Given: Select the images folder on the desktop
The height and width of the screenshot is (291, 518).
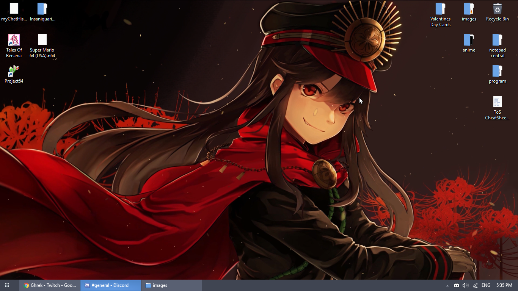Looking at the screenshot, I should [x=469, y=12].
